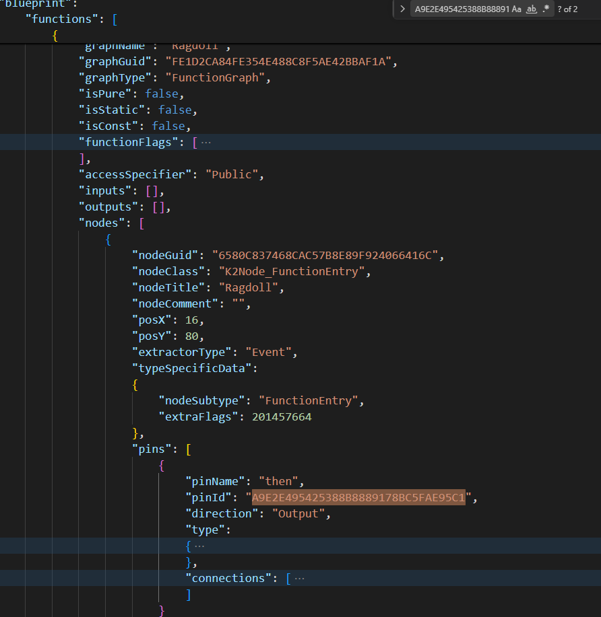This screenshot has width=601, height=617.
Task: Click the "FunctionGraph" graphType value
Action: [x=215, y=78]
